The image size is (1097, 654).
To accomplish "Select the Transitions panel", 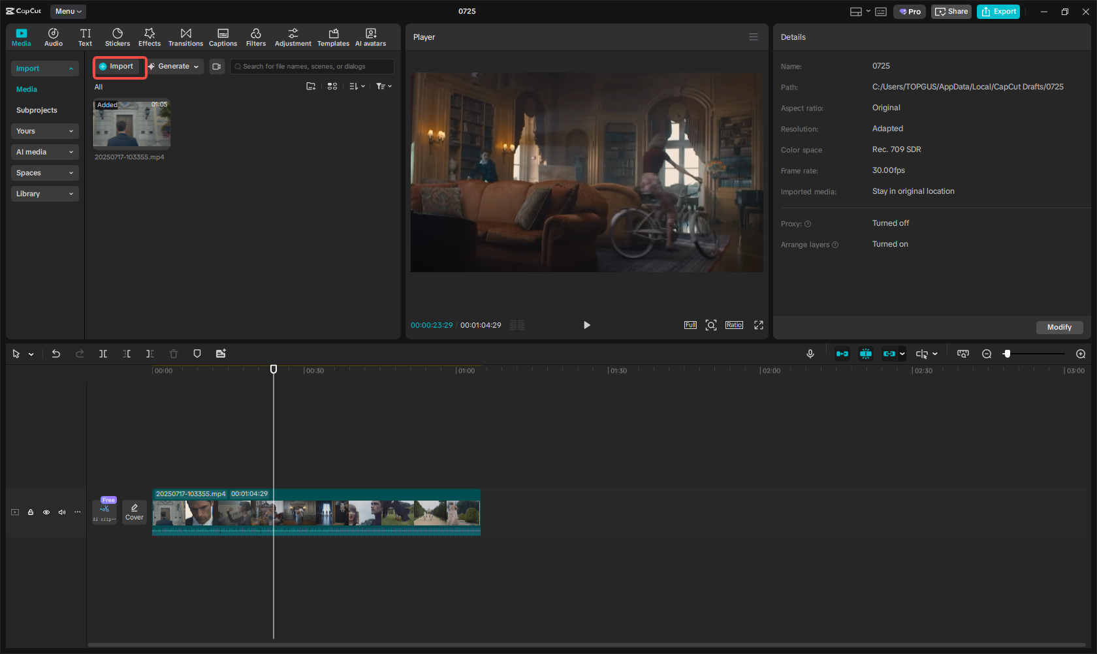I will [x=185, y=37].
